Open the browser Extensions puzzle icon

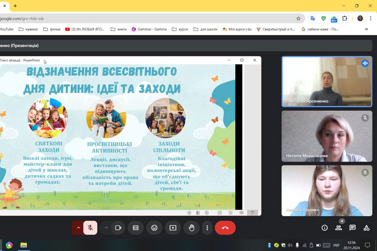tap(345, 18)
